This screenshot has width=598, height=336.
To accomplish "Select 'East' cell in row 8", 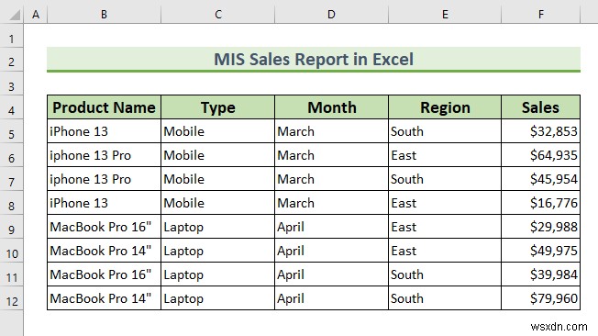I will pos(445,203).
